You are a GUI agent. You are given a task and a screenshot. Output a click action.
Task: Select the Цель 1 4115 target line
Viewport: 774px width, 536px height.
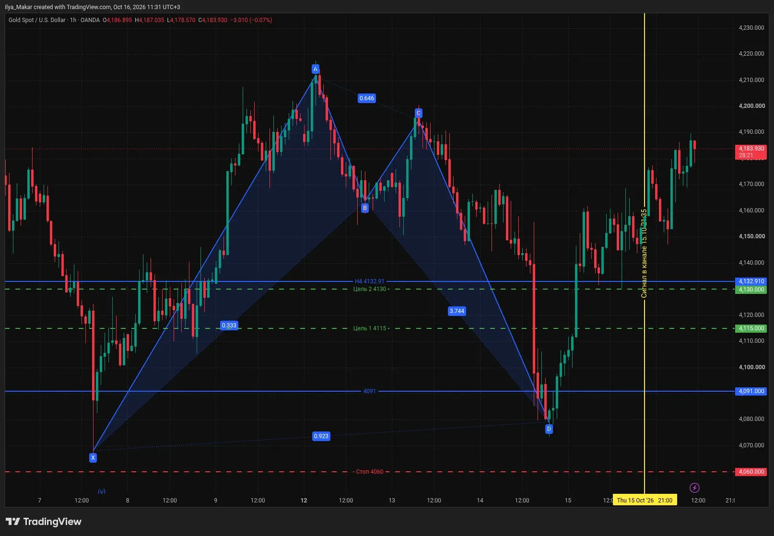point(370,328)
